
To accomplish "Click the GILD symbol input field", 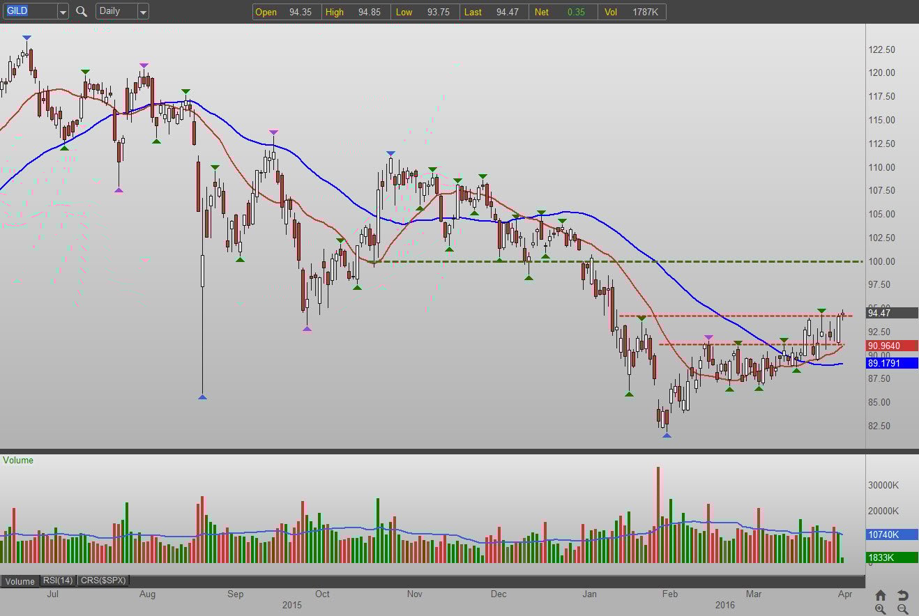I will [29, 11].
